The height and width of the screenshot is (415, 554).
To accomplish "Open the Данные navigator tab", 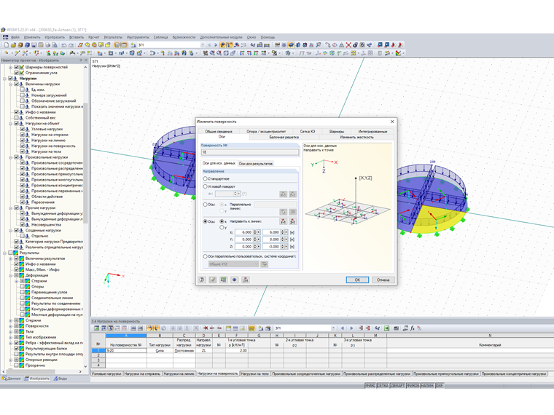I will click(12, 379).
